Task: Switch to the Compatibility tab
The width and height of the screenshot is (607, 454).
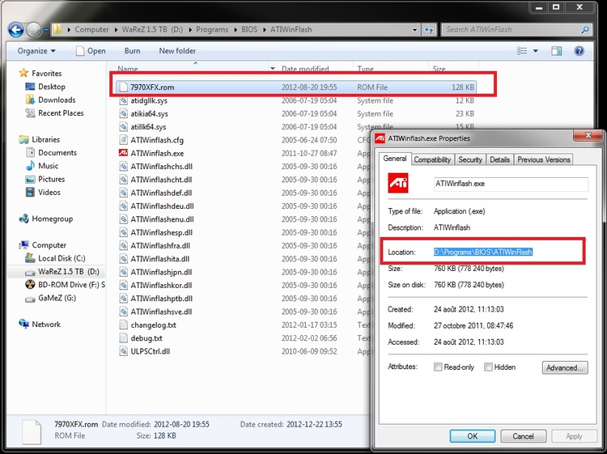Action: click(x=432, y=159)
